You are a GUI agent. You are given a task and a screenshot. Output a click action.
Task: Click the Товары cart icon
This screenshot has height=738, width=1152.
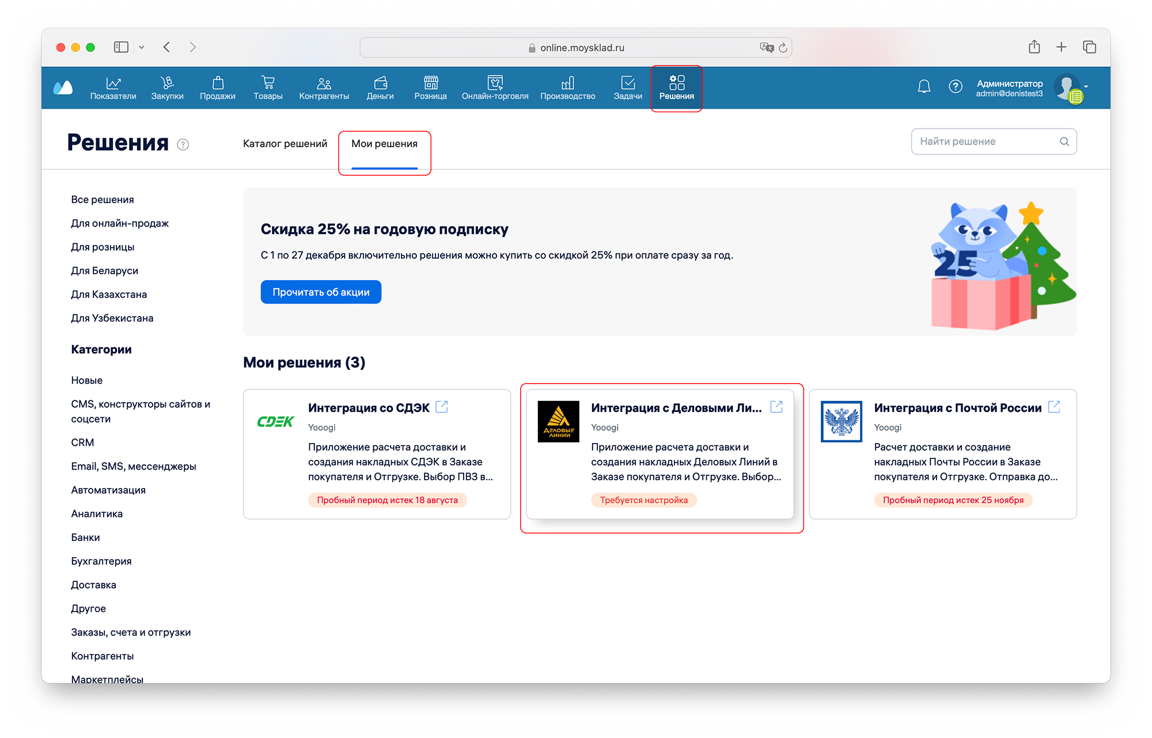pos(268,83)
